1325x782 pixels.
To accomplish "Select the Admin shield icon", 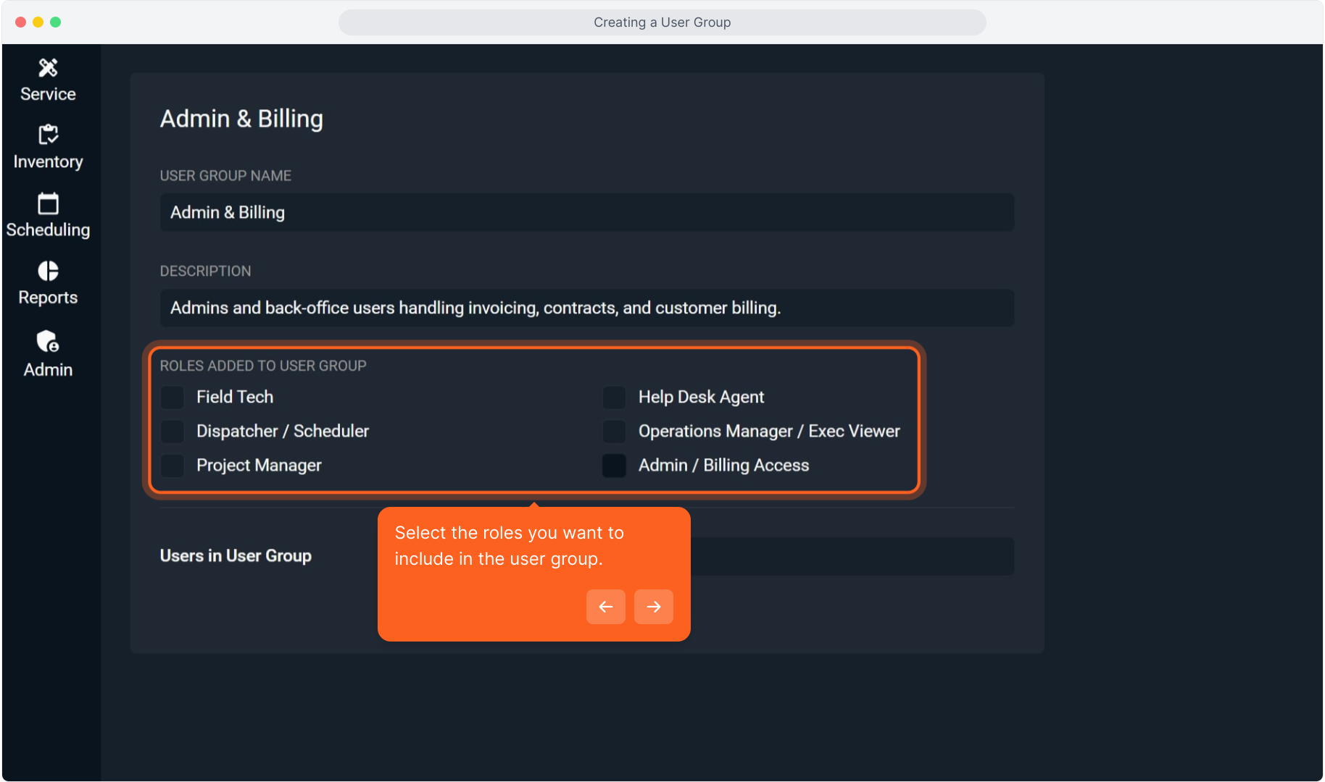I will tap(48, 341).
